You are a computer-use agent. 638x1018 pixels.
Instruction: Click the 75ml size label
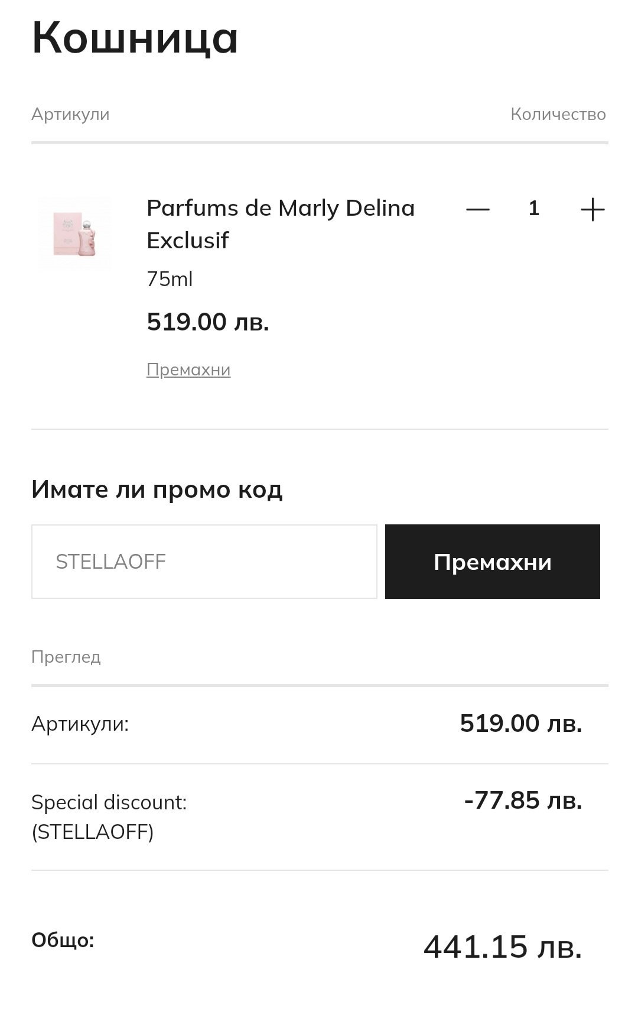tap(170, 279)
